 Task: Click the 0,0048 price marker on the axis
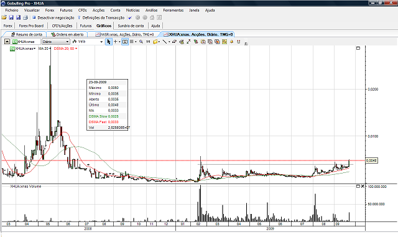(371, 160)
